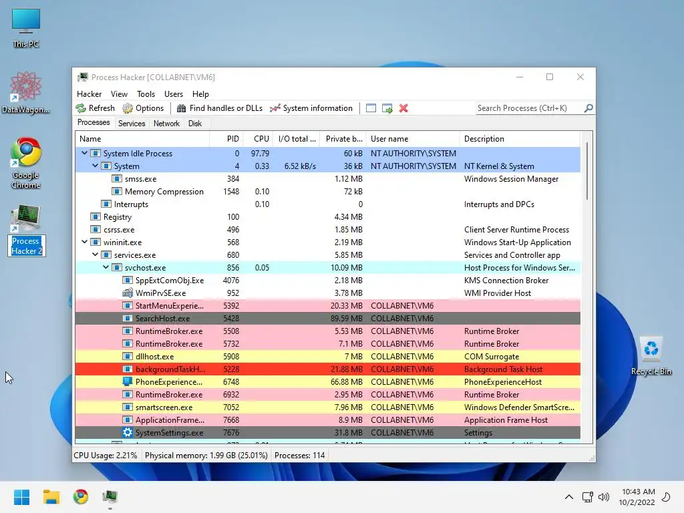The height and width of the screenshot is (513, 684).
Task: Select the backgroundTaskHost red row
Action: (327, 369)
